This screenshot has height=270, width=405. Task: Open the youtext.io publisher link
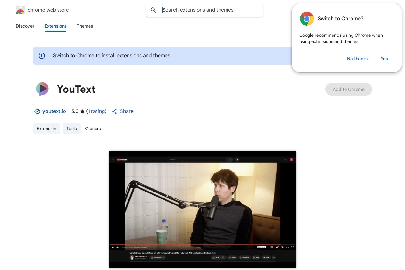pyautogui.click(x=54, y=111)
